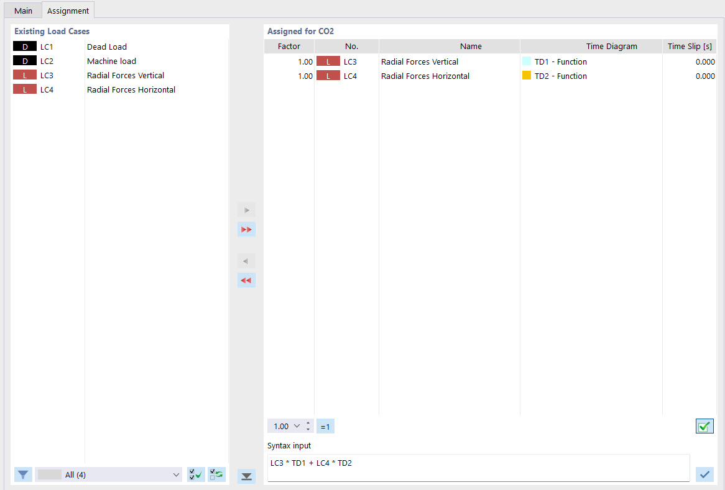Open the 'All (4)' filter dropdown
Screen dimensions: 725x490
pos(108,474)
